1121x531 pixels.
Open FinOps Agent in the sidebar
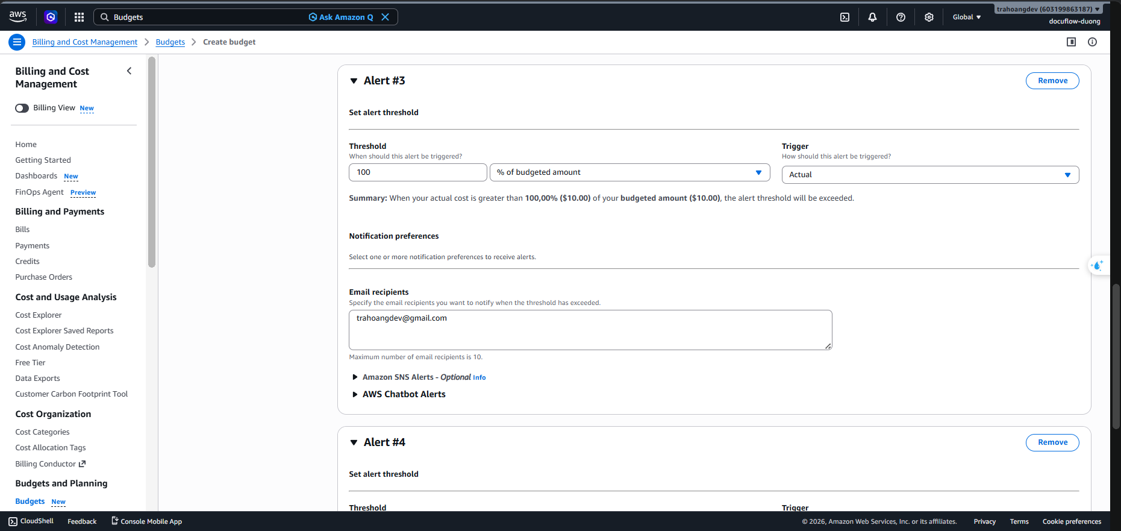point(39,192)
